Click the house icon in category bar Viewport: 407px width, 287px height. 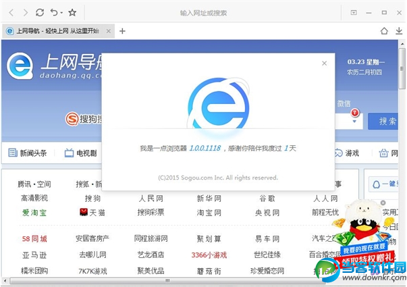pyautogui.click(x=383, y=153)
